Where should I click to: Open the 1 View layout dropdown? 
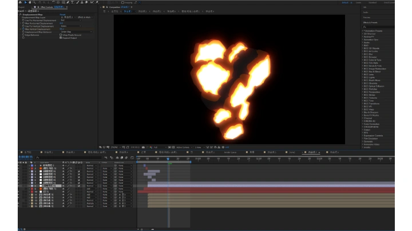coord(200,147)
